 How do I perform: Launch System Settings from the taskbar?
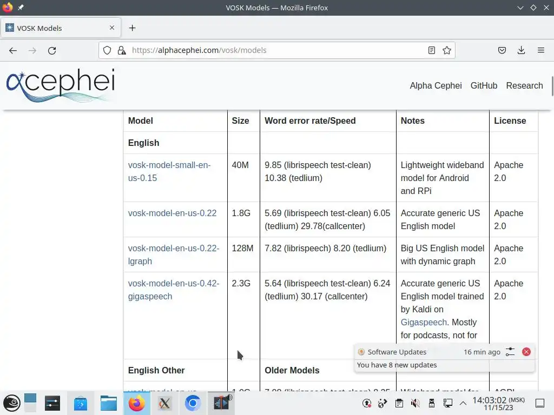click(52, 403)
